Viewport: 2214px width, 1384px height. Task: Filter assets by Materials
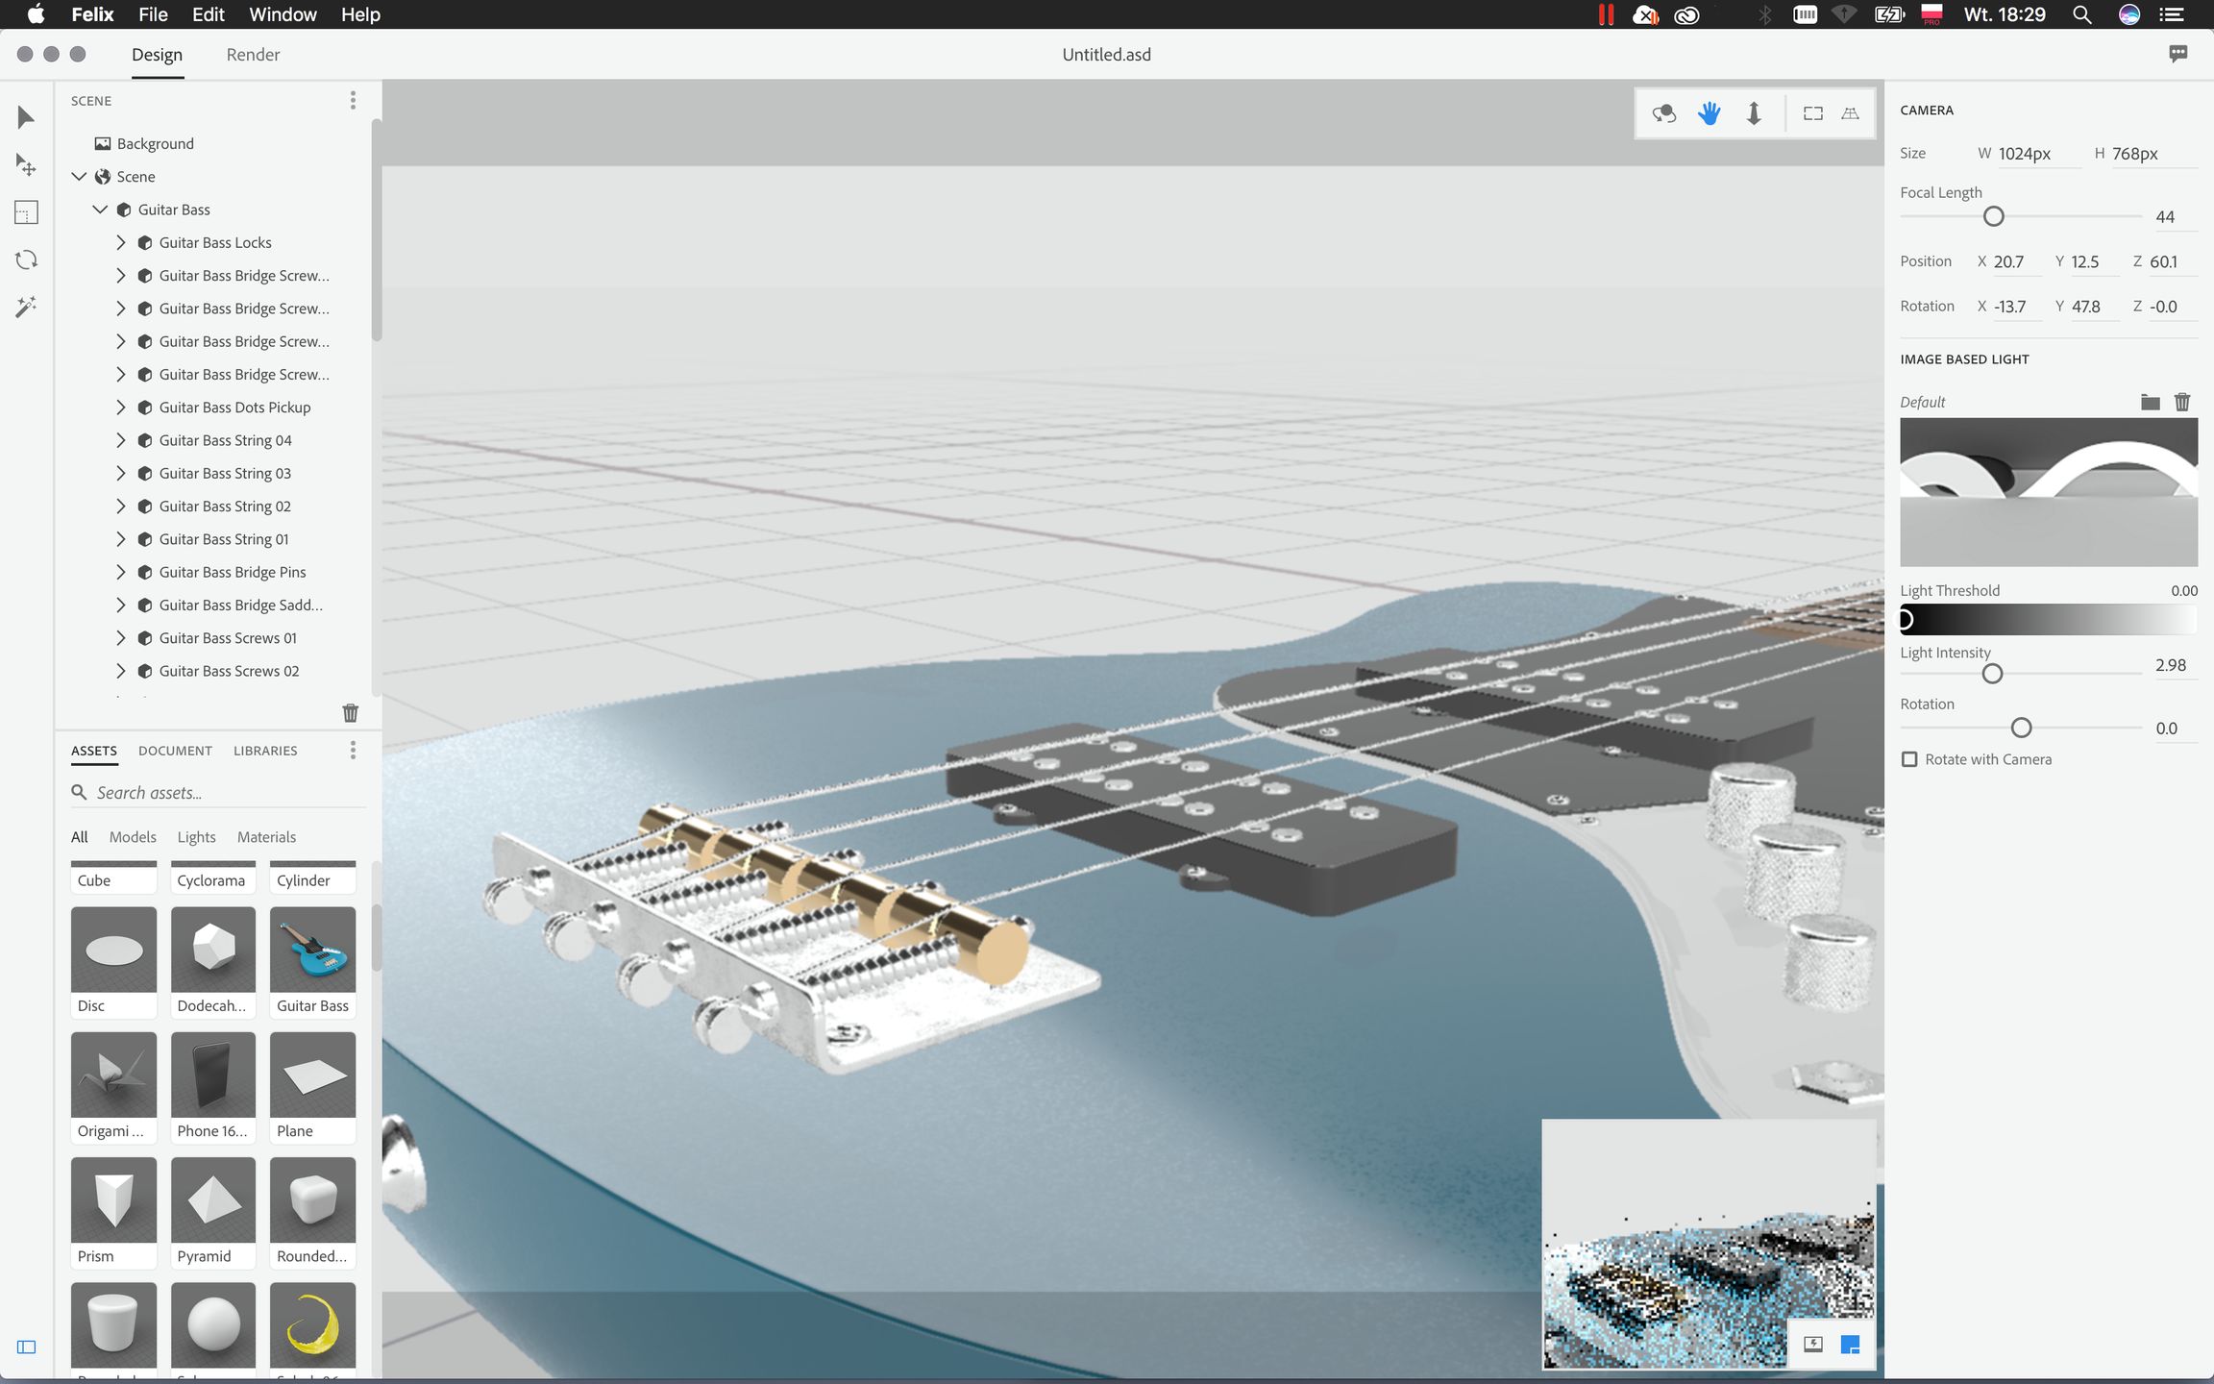click(266, 837)
